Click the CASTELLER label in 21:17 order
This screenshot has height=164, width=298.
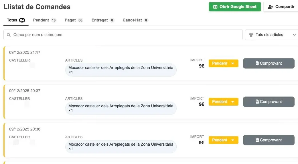(x=19, y=60)
